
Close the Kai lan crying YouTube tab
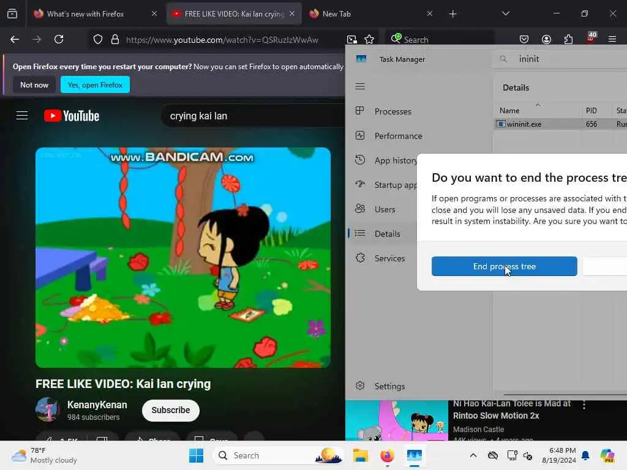292,13
